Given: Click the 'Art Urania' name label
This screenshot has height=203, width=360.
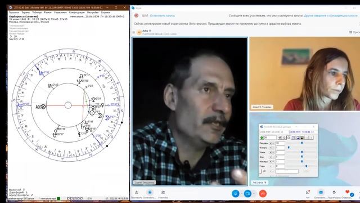Looking at the screenshot, I should coord(259,183).
